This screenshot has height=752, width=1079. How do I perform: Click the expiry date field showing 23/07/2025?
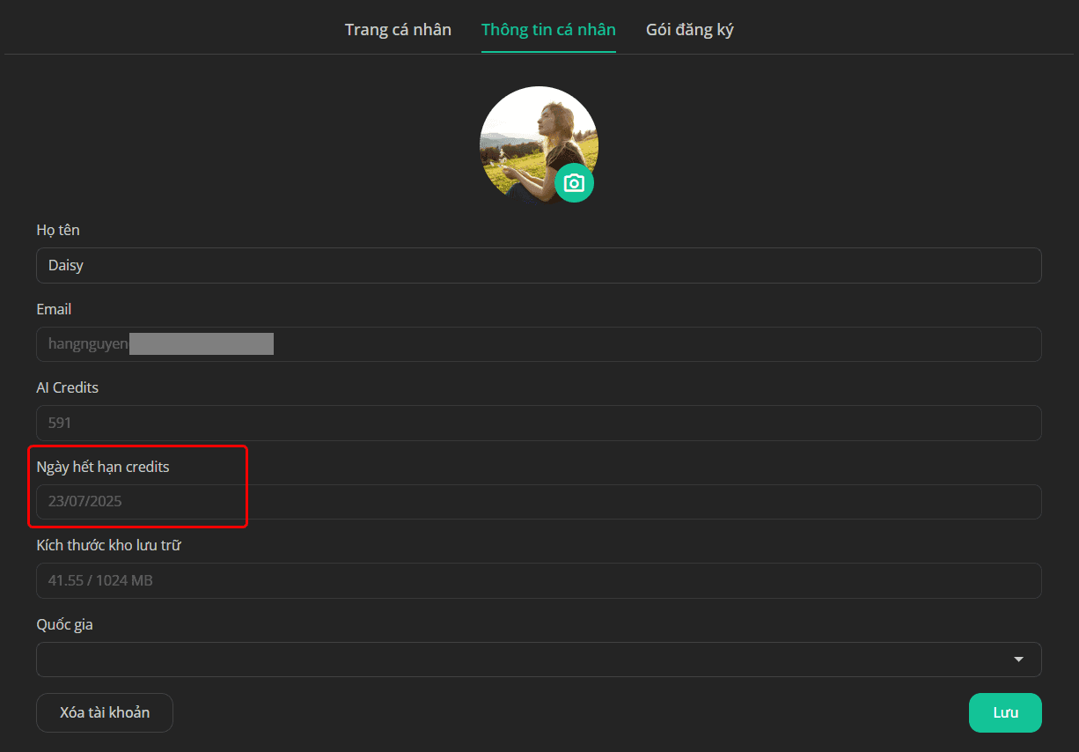(x=539, y=502)
